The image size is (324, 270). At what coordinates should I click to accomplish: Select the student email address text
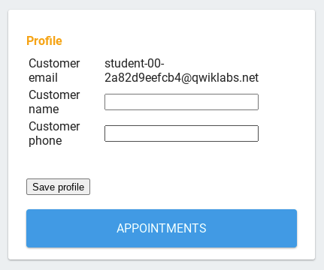point(181,70)
